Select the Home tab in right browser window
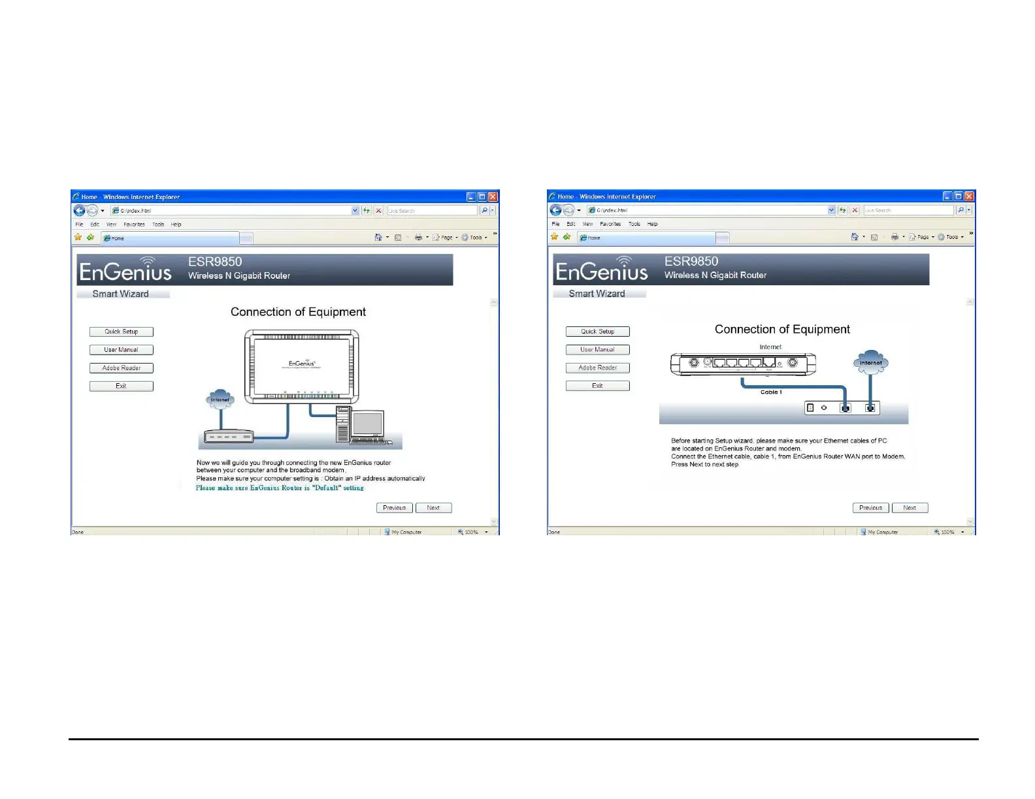This screenshot has height=799, width=1035. pyautogui.click(x=646, y=238)
